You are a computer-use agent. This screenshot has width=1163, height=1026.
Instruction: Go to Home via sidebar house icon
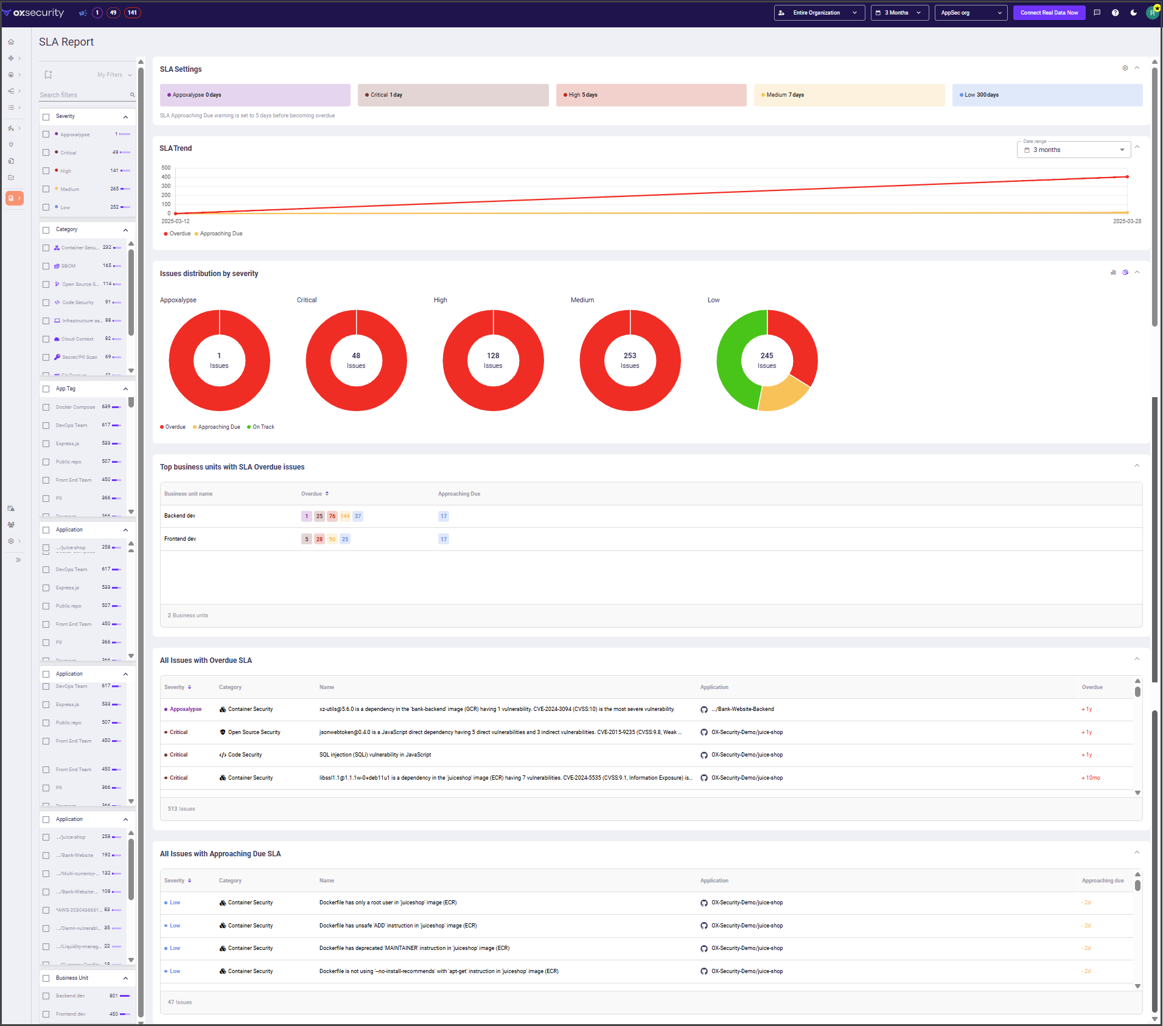(x=11, y=42)
